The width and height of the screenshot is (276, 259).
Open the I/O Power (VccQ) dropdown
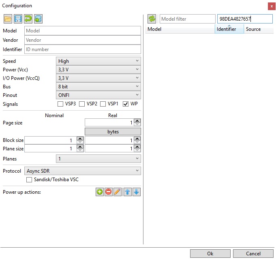click(x=98, y=78)
